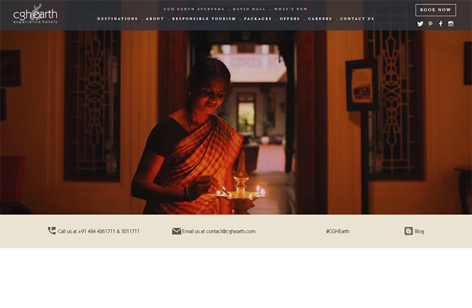Screen dimensions: 472x308
Task: Open the Twitter social icon
Action: (420, 24)
